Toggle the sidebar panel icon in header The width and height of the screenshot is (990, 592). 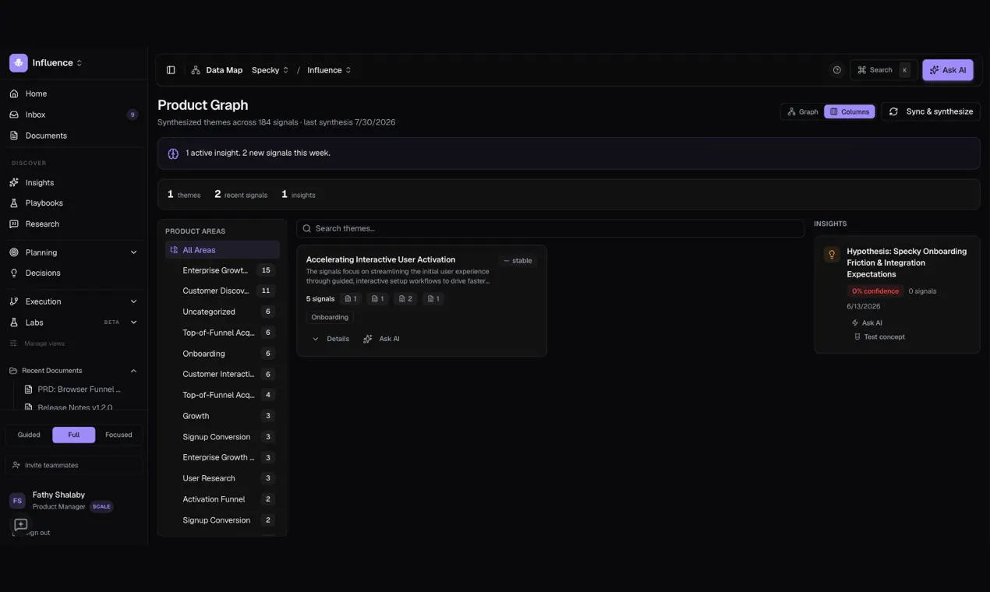pyautogui.click(x=171, y=70)
